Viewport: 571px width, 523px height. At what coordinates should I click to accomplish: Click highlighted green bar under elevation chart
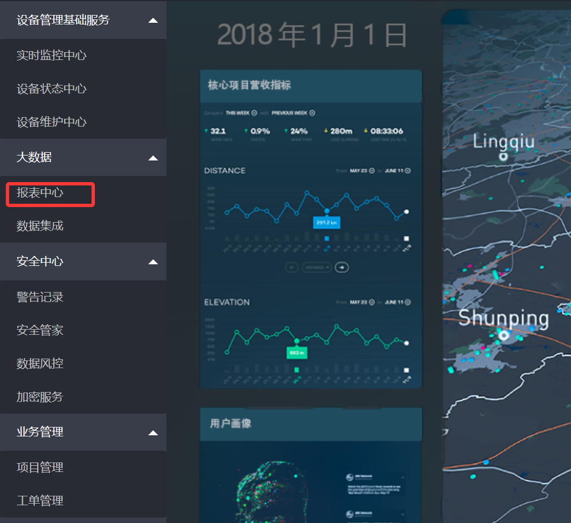tap(297, 370)
